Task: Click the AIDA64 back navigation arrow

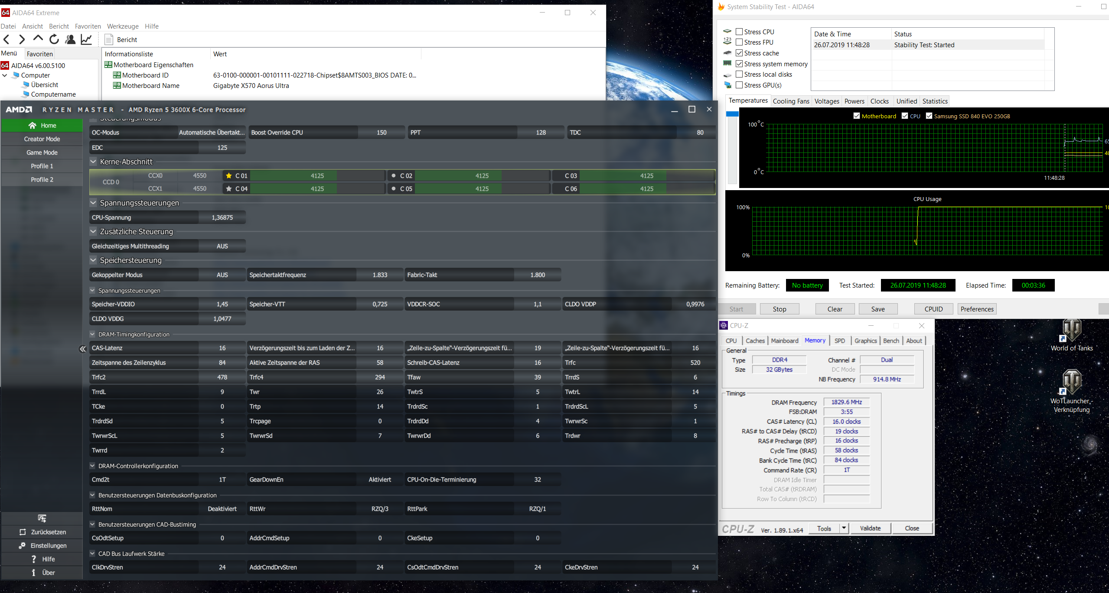Action: click(x=7, y=39)
